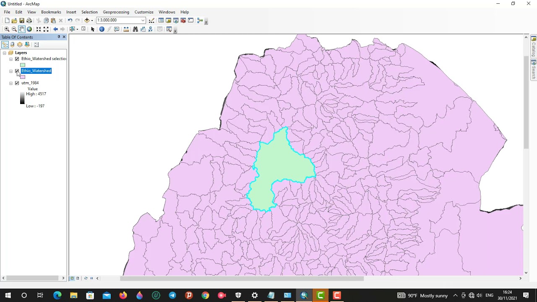Open the docked Catalog tab
The image size is (537, 302).
pos(534,47)
